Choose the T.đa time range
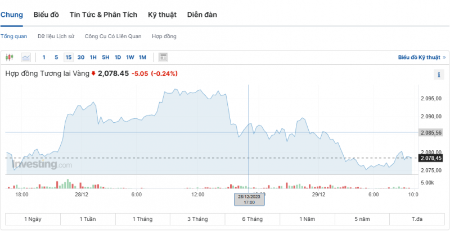450x231 pixels. click(x=417, y=219)
